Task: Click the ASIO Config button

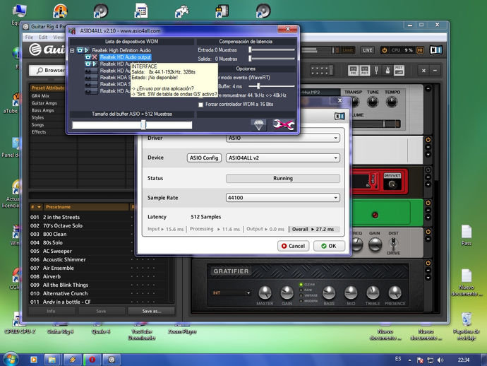Action: click(x=204, y=158)
